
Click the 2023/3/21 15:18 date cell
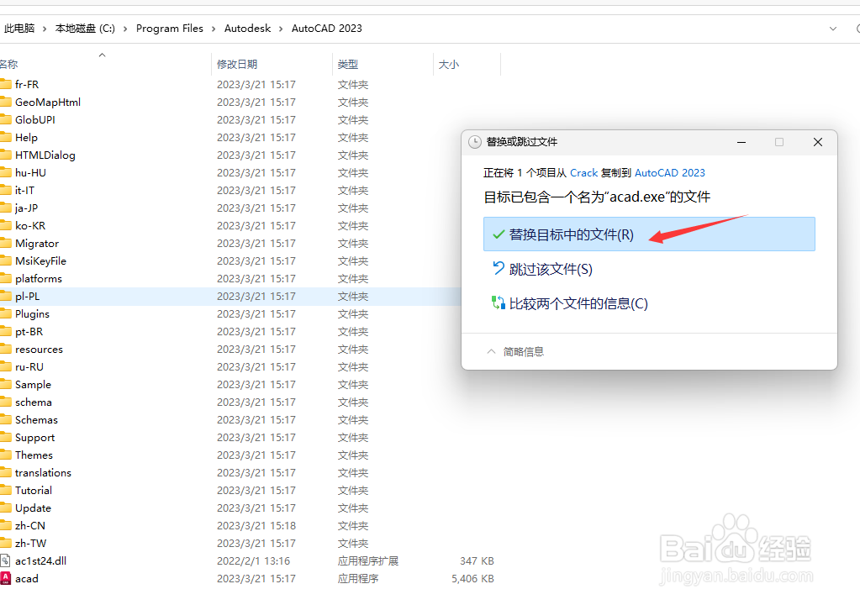coord(256,525)
